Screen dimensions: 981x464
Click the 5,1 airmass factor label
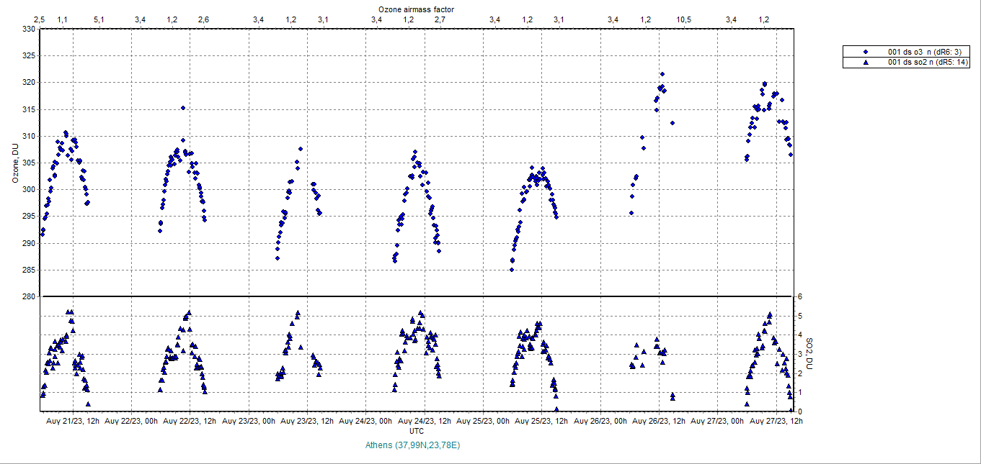[98, 19]
